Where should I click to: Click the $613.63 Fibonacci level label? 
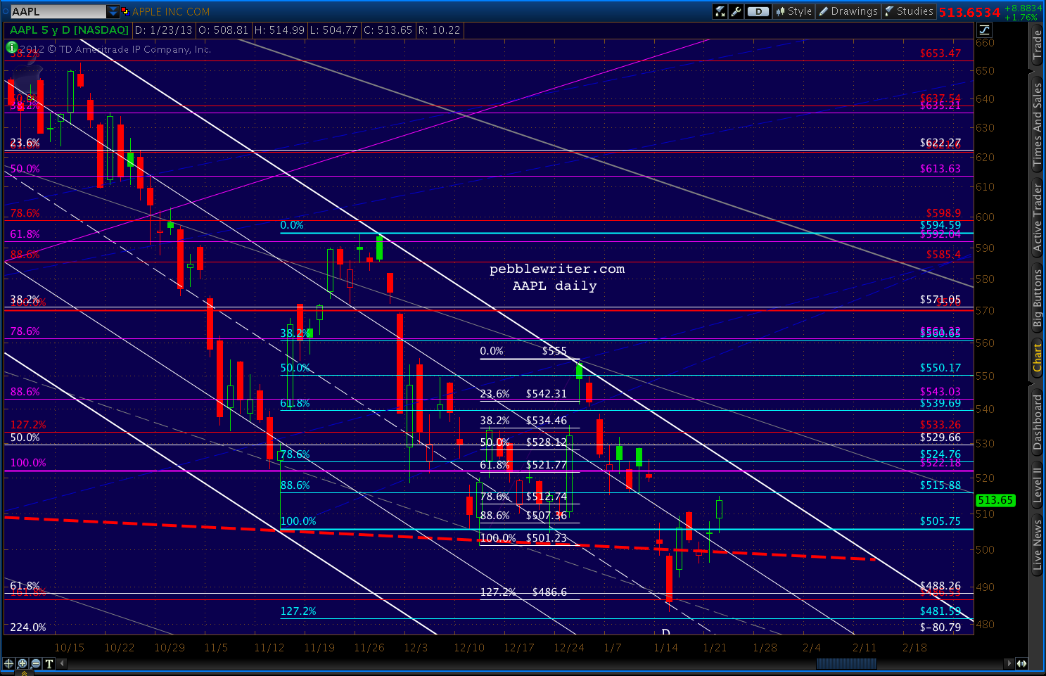(x=940, y=169)
